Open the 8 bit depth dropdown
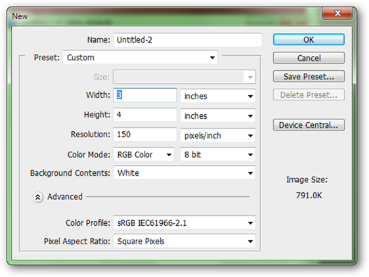This screenshot has height=277, width=369. pos(218,154)
